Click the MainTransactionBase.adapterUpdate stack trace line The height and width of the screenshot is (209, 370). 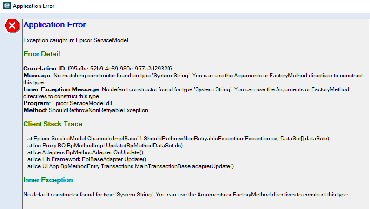coord(131,166)
